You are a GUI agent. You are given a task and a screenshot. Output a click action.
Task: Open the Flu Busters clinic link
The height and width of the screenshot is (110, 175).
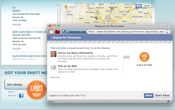pos(16,9)
